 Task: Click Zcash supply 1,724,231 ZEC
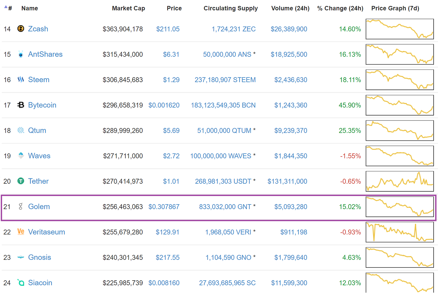point(234,29)
